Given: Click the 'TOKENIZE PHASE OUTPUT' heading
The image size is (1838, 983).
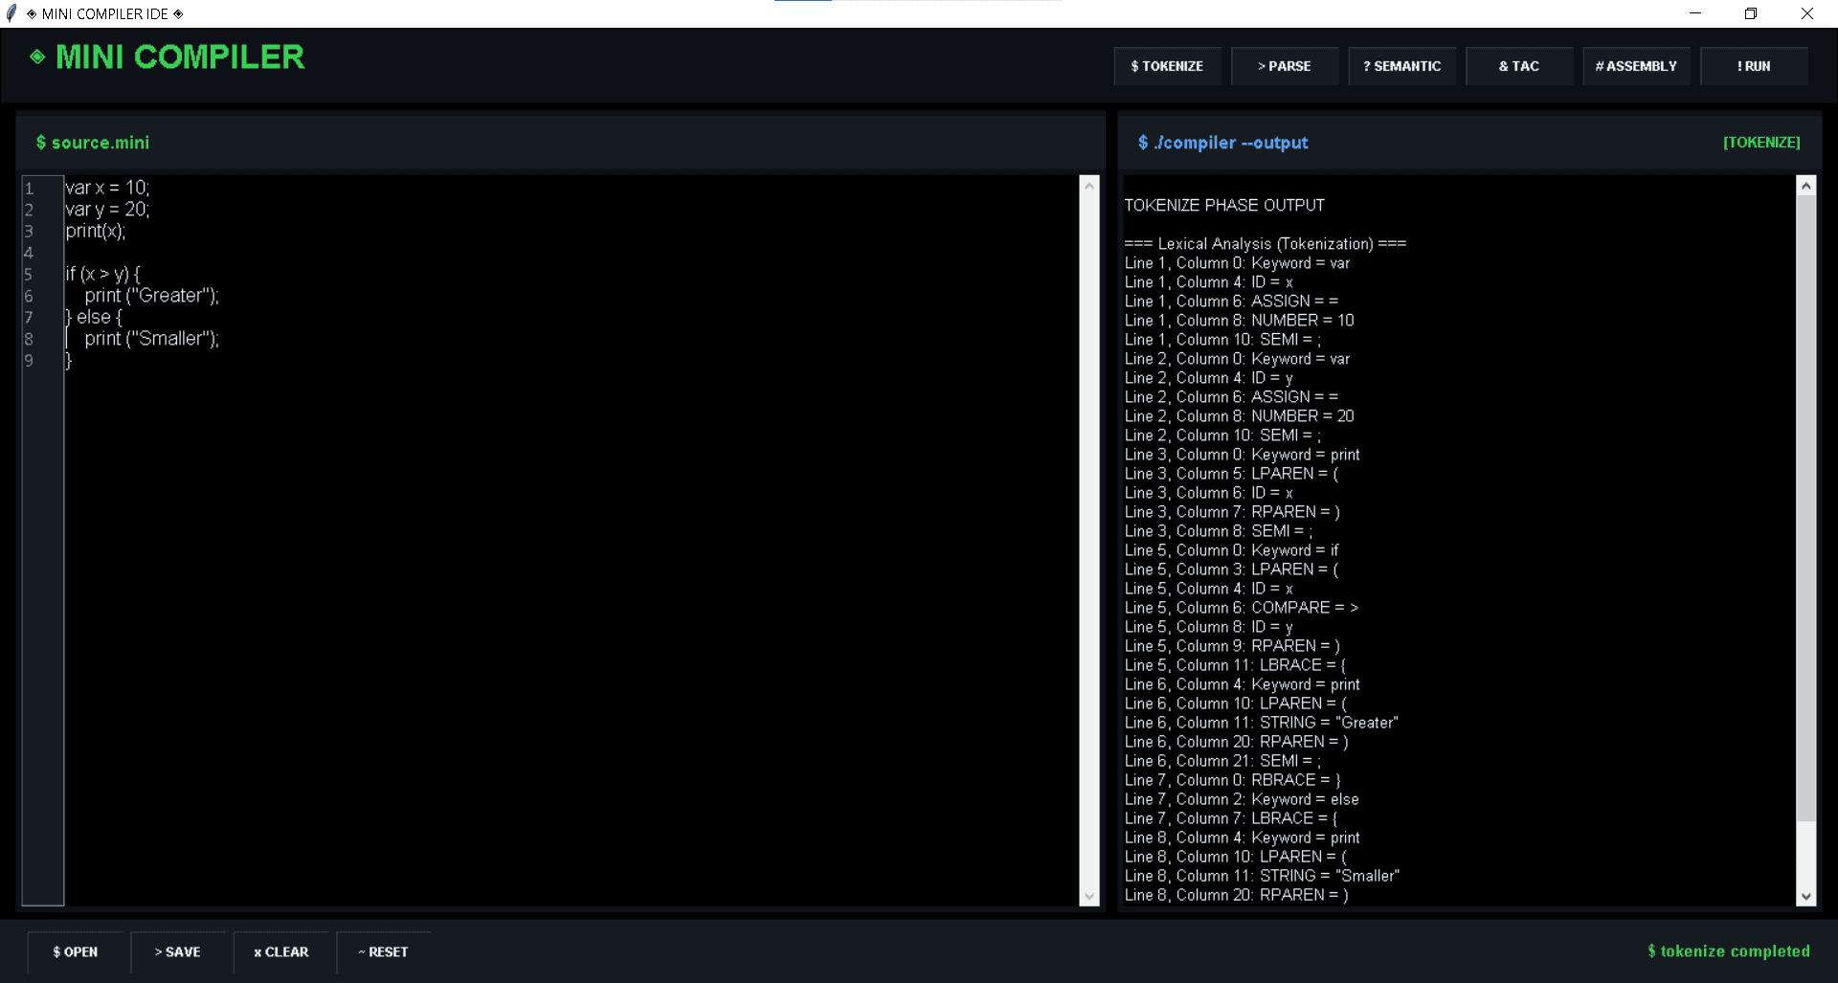Looking at the screenshot, I should point(1224,206).
